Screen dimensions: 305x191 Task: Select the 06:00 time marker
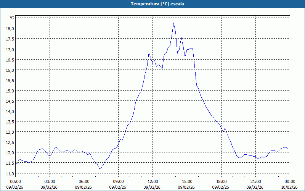84,181
